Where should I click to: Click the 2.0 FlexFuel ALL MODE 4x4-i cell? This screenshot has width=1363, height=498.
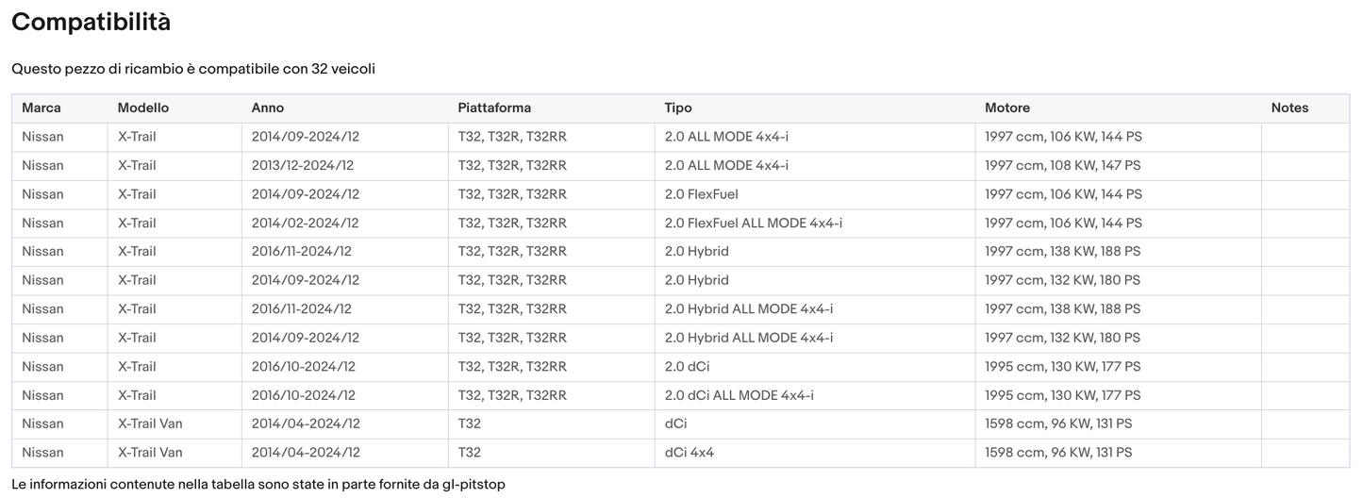click(x=754, y=223)
